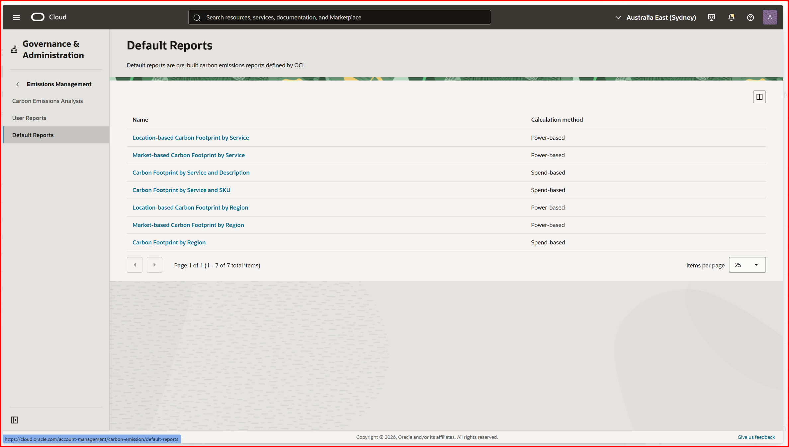Go back via Emissions Management chevron
The image size is (789, 447).
(x=18, y=84)
